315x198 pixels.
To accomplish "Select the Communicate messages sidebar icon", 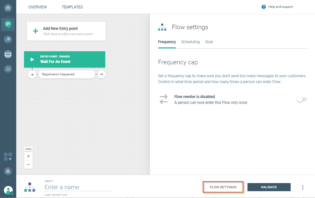I will point(8,24).
